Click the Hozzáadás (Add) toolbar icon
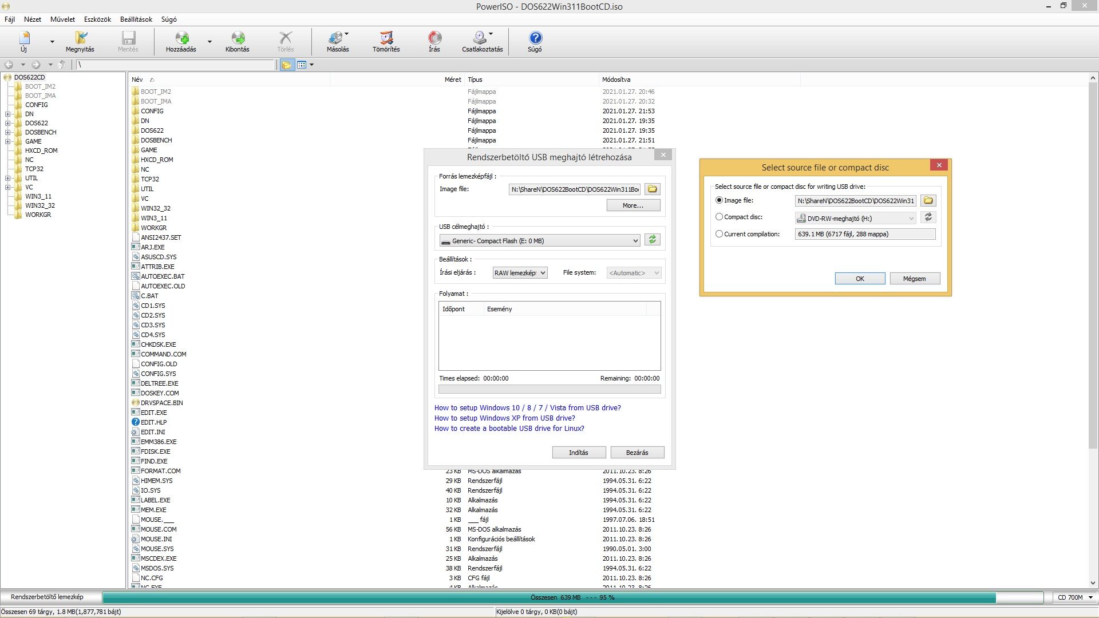Viewport: 1099px width, 618px height. point(181,38)
